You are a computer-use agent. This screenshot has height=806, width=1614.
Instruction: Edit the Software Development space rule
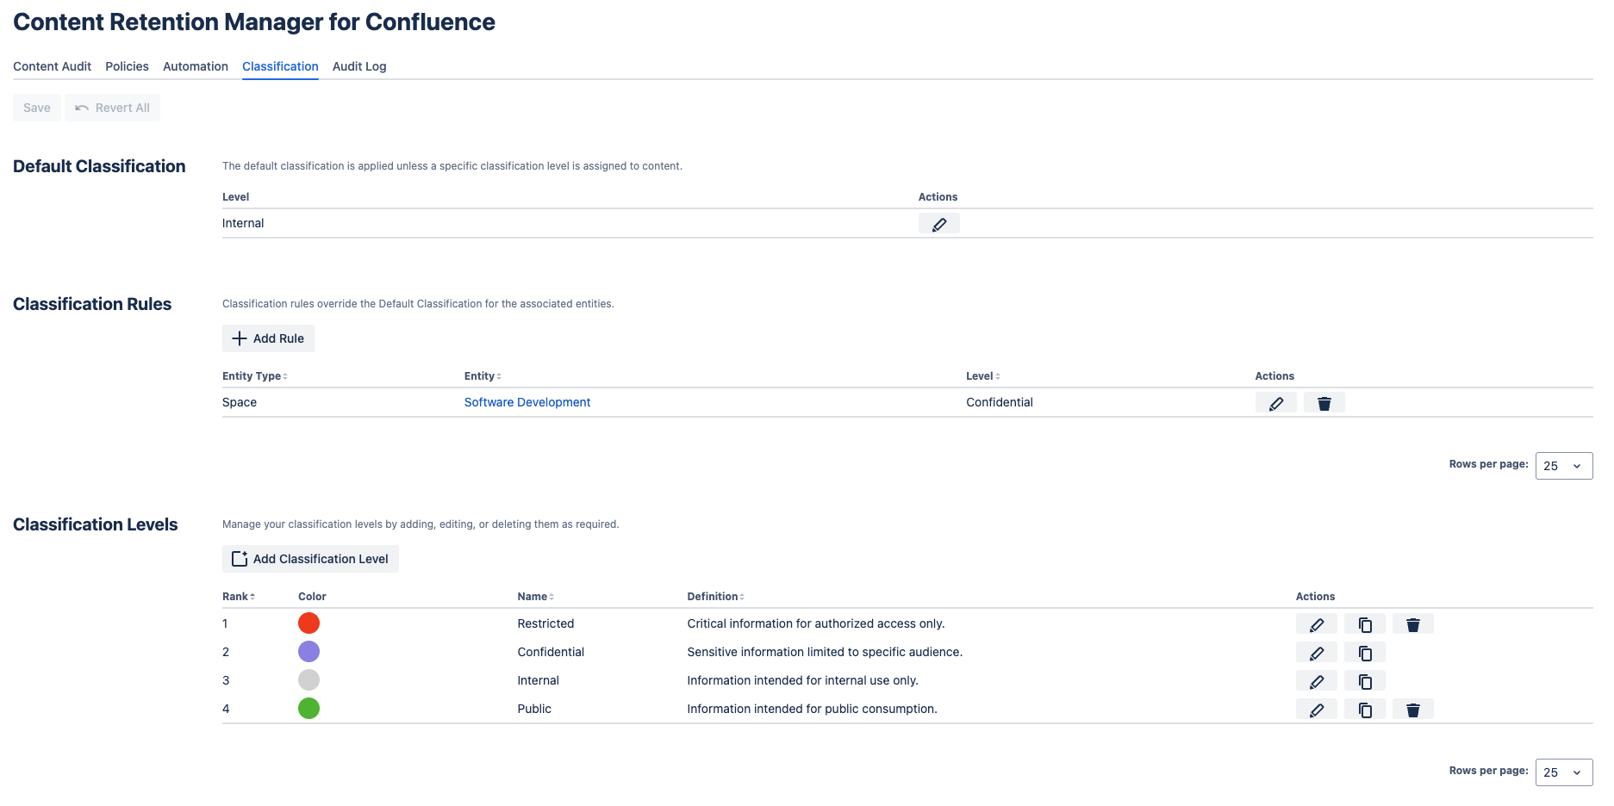click(1275, 403)
